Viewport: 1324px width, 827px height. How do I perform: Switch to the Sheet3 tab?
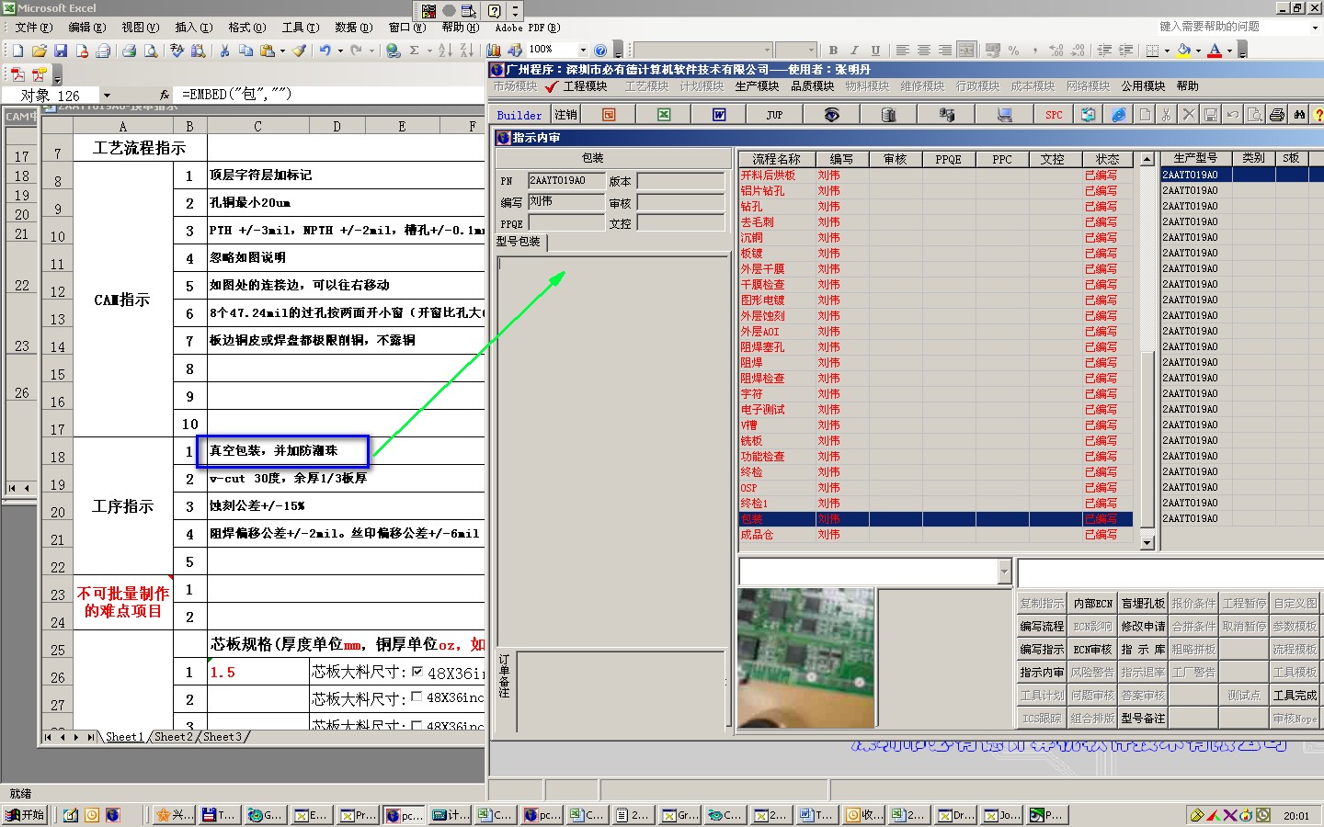coord(223,737)
